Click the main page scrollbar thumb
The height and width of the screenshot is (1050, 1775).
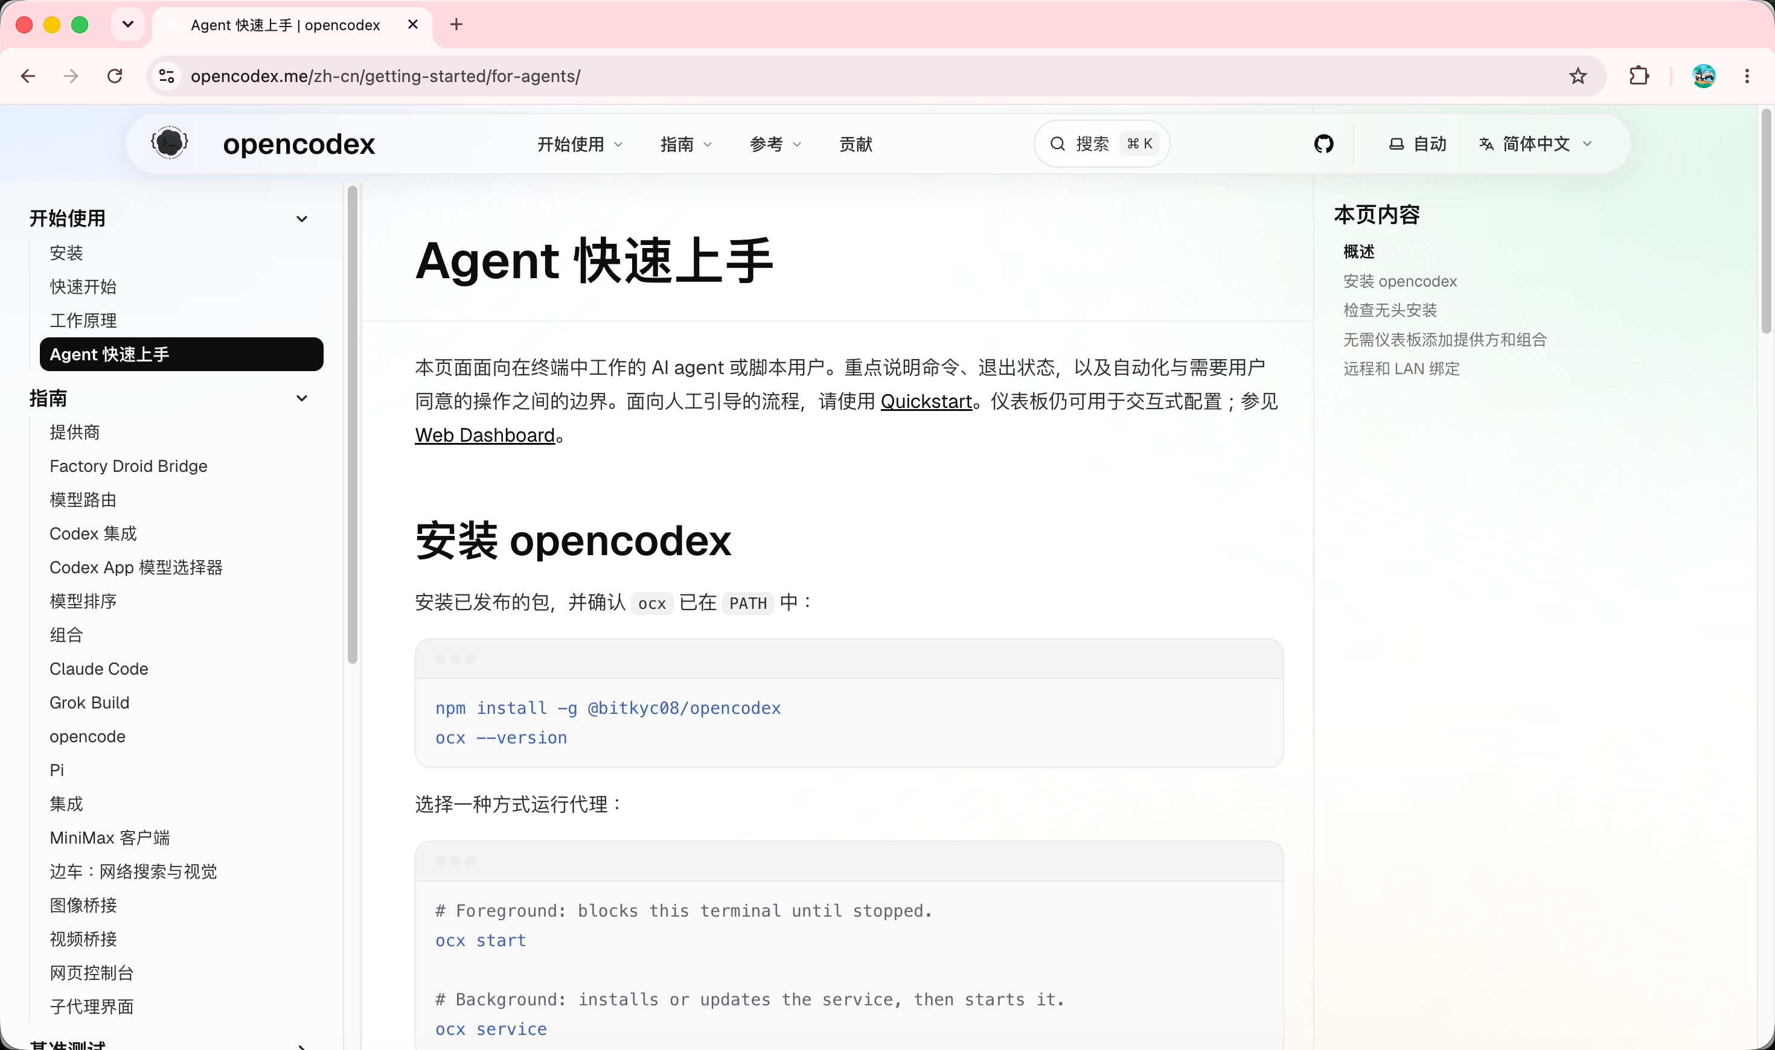pos(1767,221)
